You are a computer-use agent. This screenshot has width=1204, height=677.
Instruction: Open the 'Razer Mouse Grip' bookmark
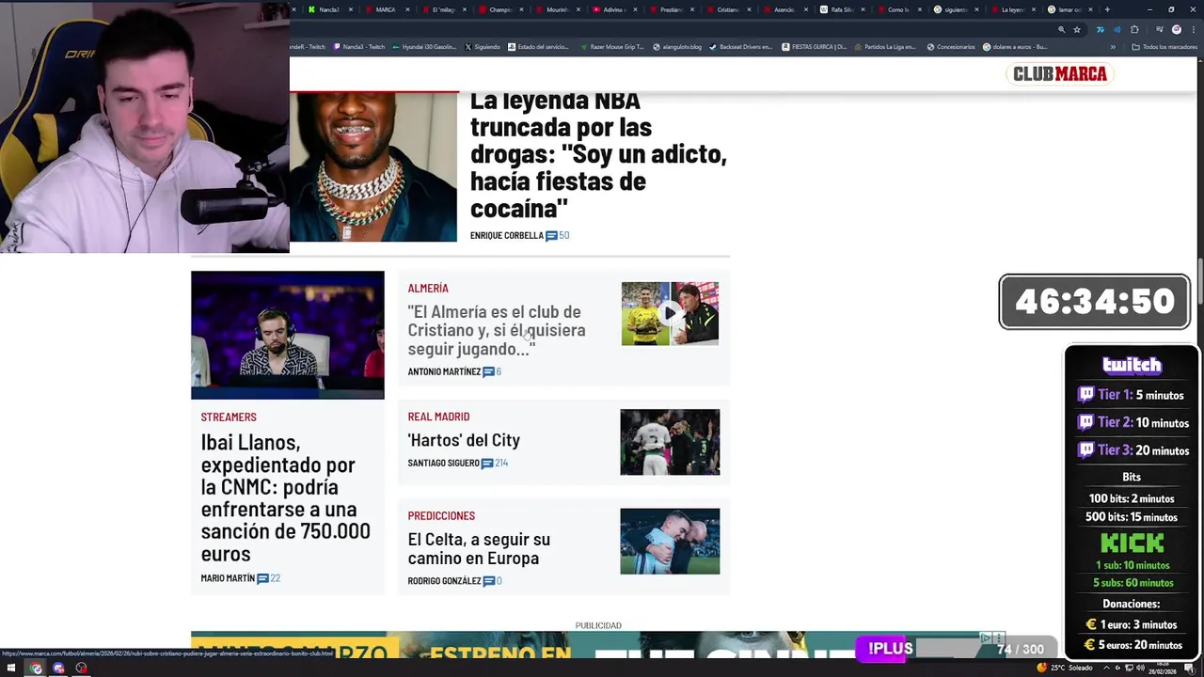612,47
